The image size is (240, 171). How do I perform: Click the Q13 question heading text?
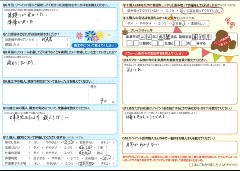click(x=150, y=18)
